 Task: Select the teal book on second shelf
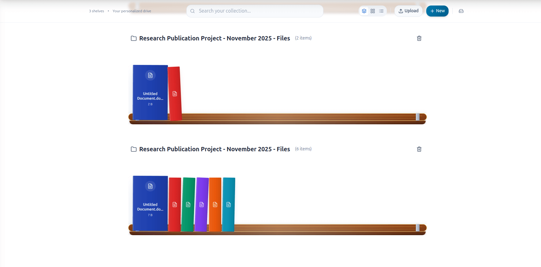coord(229,205)
